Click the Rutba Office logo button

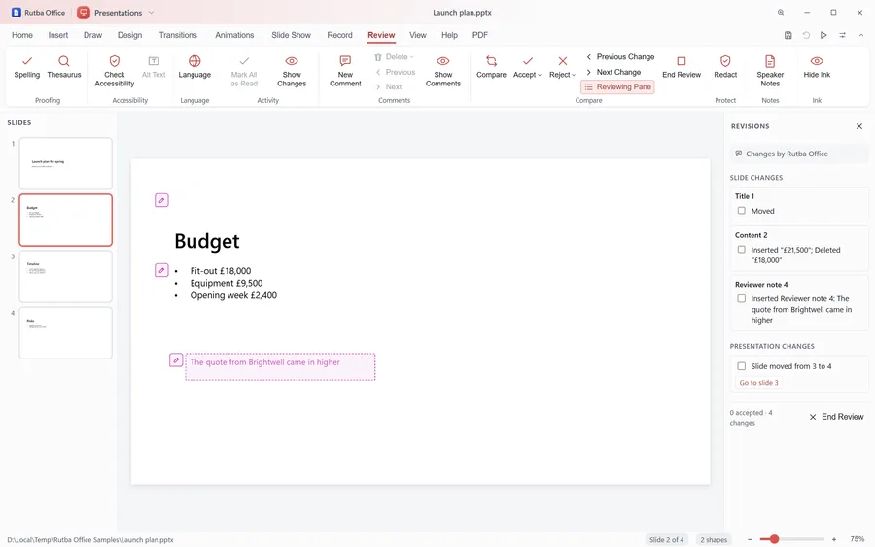(39, 13)
